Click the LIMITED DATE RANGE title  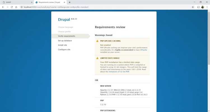(x=110, y=58)
